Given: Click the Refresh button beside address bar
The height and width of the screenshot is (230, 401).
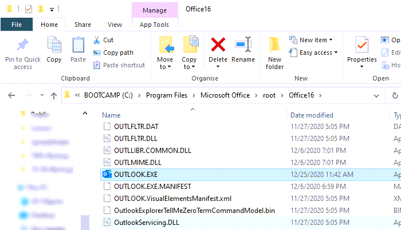Looking at the screenshot, I should tap(395, 96).
